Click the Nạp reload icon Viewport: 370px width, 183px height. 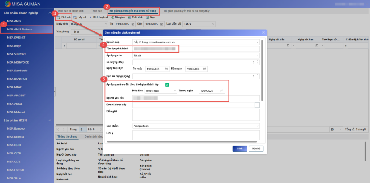tap(147, 17)
